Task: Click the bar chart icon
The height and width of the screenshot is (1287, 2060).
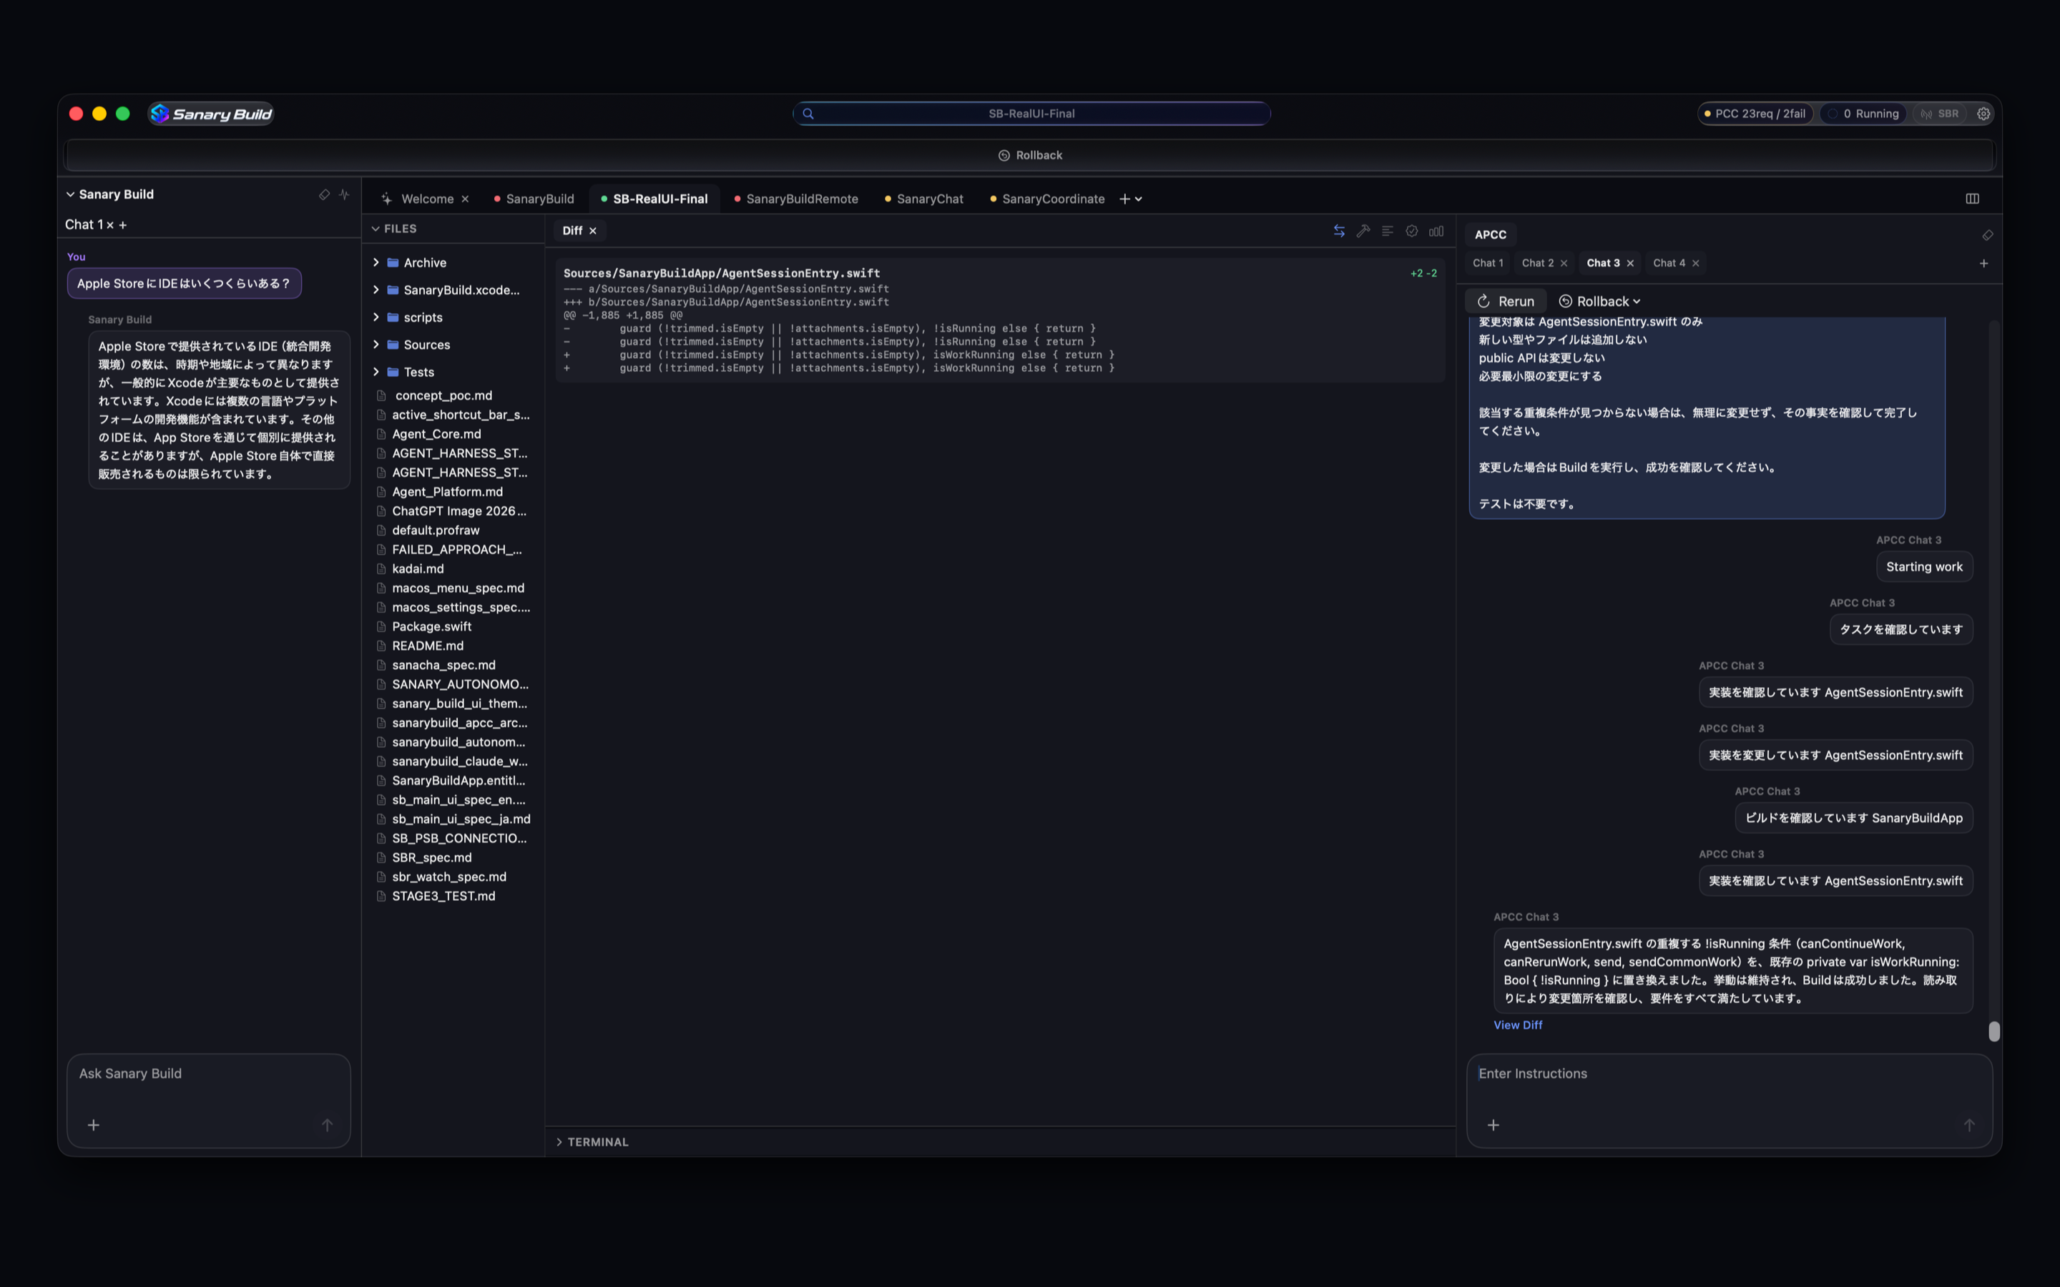Action: pyautogui.click(x=1436, y=231)
